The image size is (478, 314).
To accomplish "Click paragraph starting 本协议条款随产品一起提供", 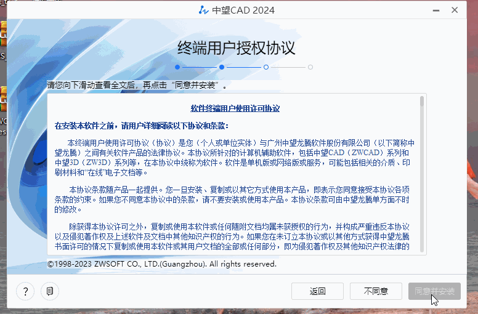I will click(x=232, y=199).
